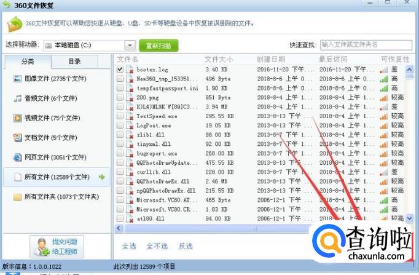Open the drive selection dropdown arrow

click(x=130, y=46)
